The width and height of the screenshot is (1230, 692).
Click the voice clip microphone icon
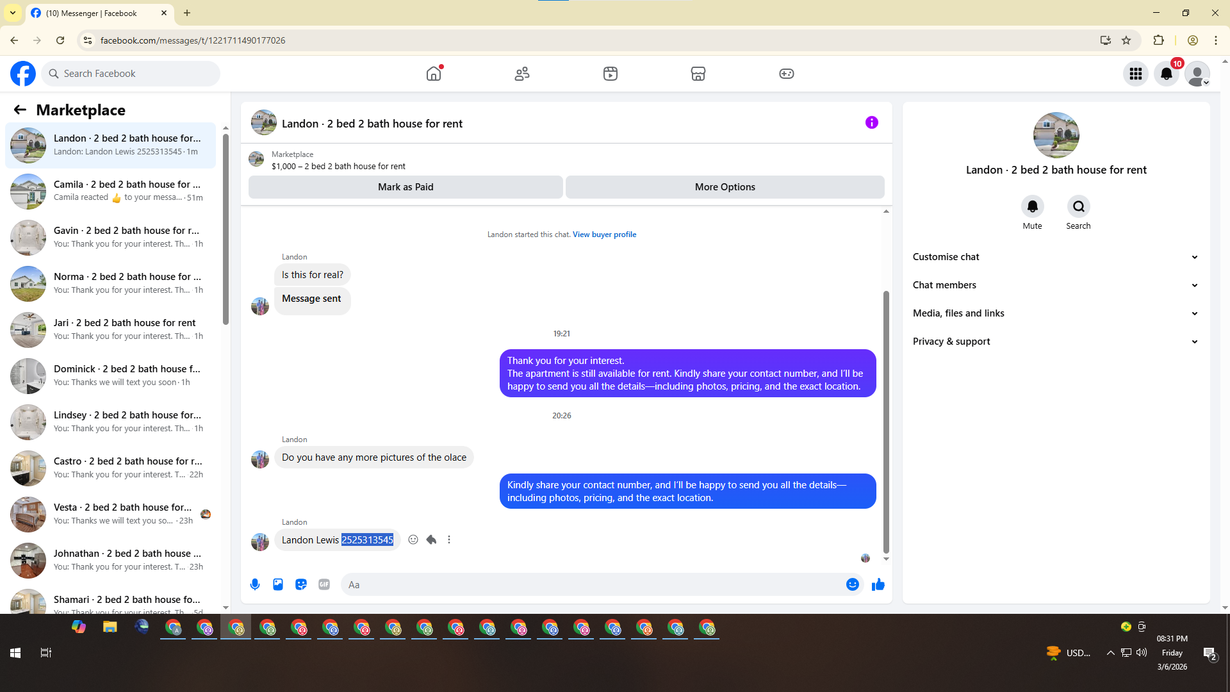(255, 584)
